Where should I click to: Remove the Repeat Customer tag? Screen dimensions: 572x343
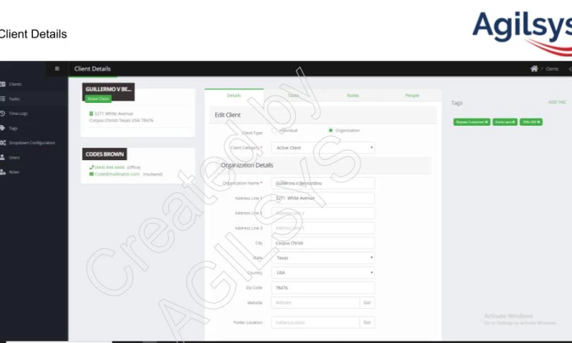[x=486, y=122]
